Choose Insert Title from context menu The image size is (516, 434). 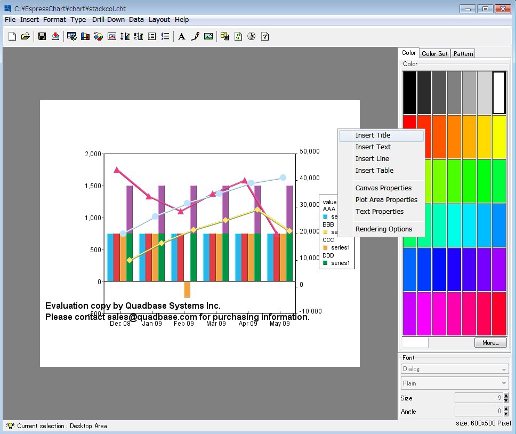tap(373, 135)
